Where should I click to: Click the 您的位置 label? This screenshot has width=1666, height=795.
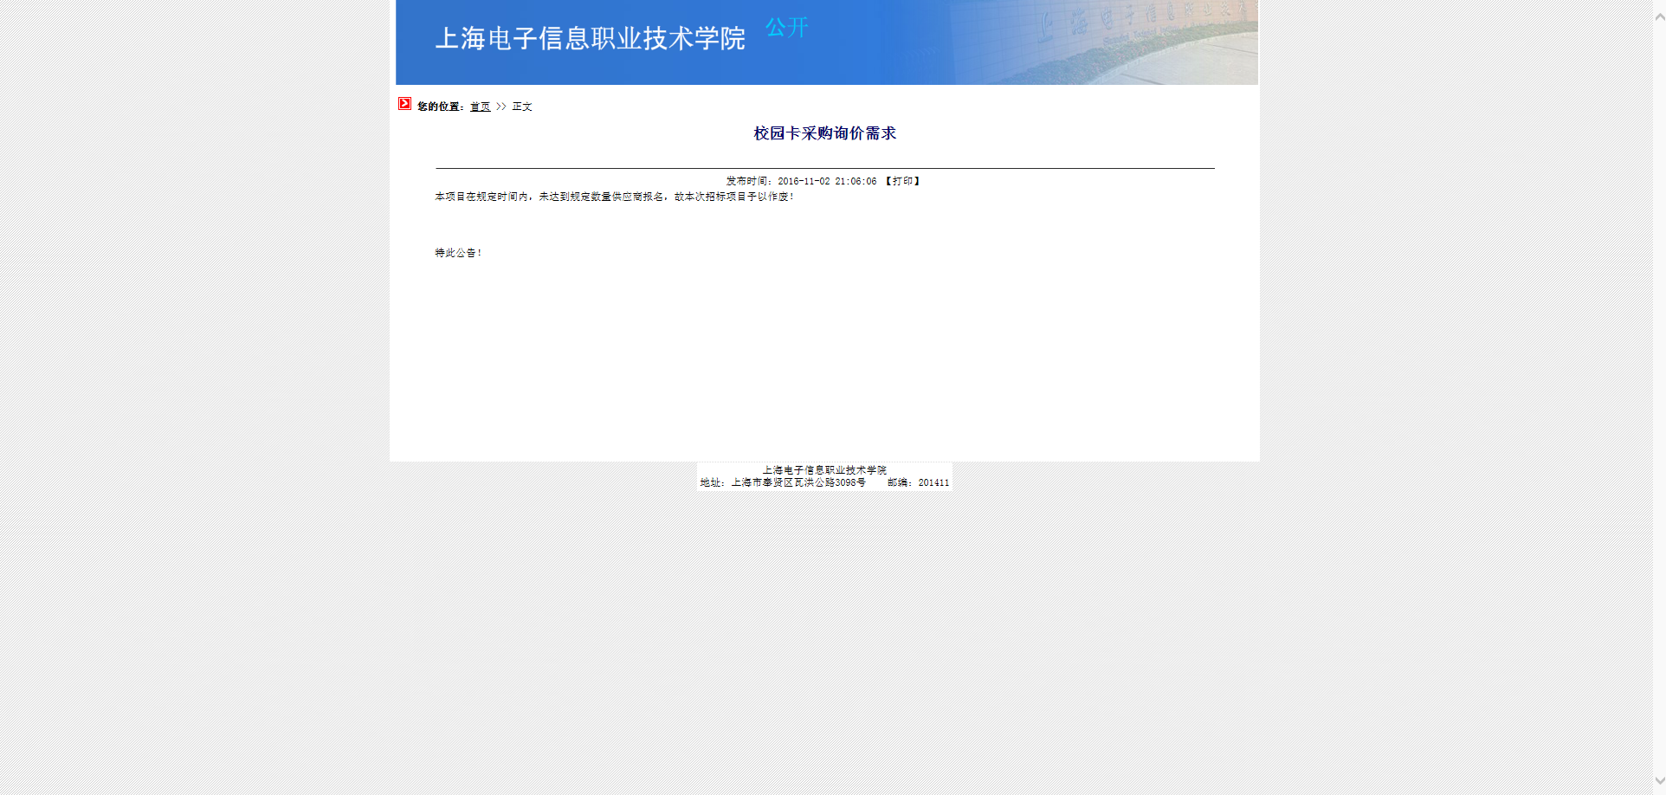(441, 107)
